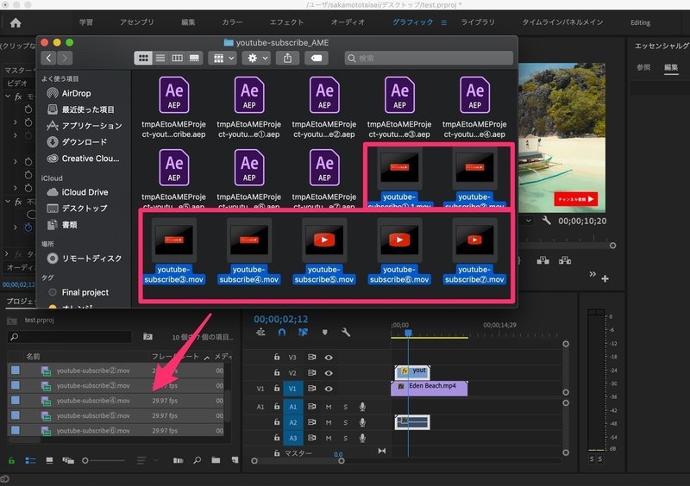
Task: Switch to the アセンブリ workspace
Action: 137,22
